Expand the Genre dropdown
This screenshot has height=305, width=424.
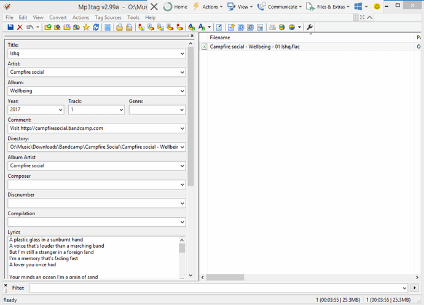tap(182, 109)
